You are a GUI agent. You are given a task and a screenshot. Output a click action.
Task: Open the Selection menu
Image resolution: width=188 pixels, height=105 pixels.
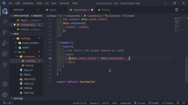28,3
